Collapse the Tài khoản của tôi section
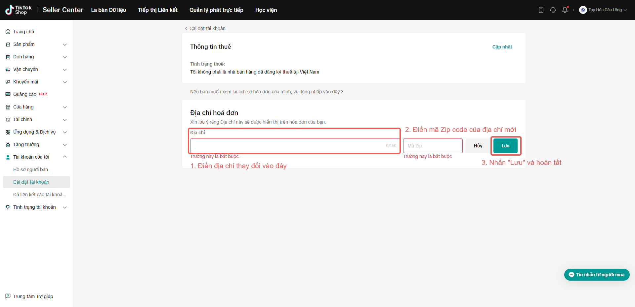The width and height of the screenshot is (635, 307). click(x=65, y=157)
